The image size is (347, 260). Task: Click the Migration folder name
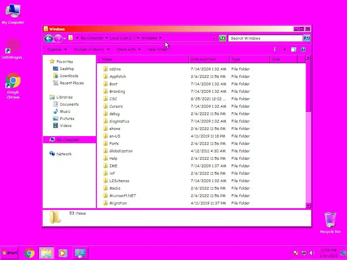118,203
